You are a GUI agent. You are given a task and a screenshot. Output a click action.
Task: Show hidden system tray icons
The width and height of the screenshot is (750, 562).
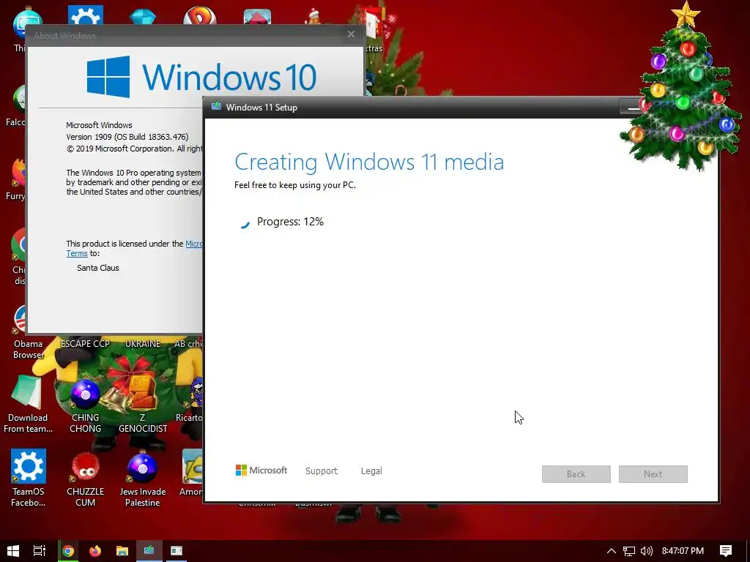612,551
